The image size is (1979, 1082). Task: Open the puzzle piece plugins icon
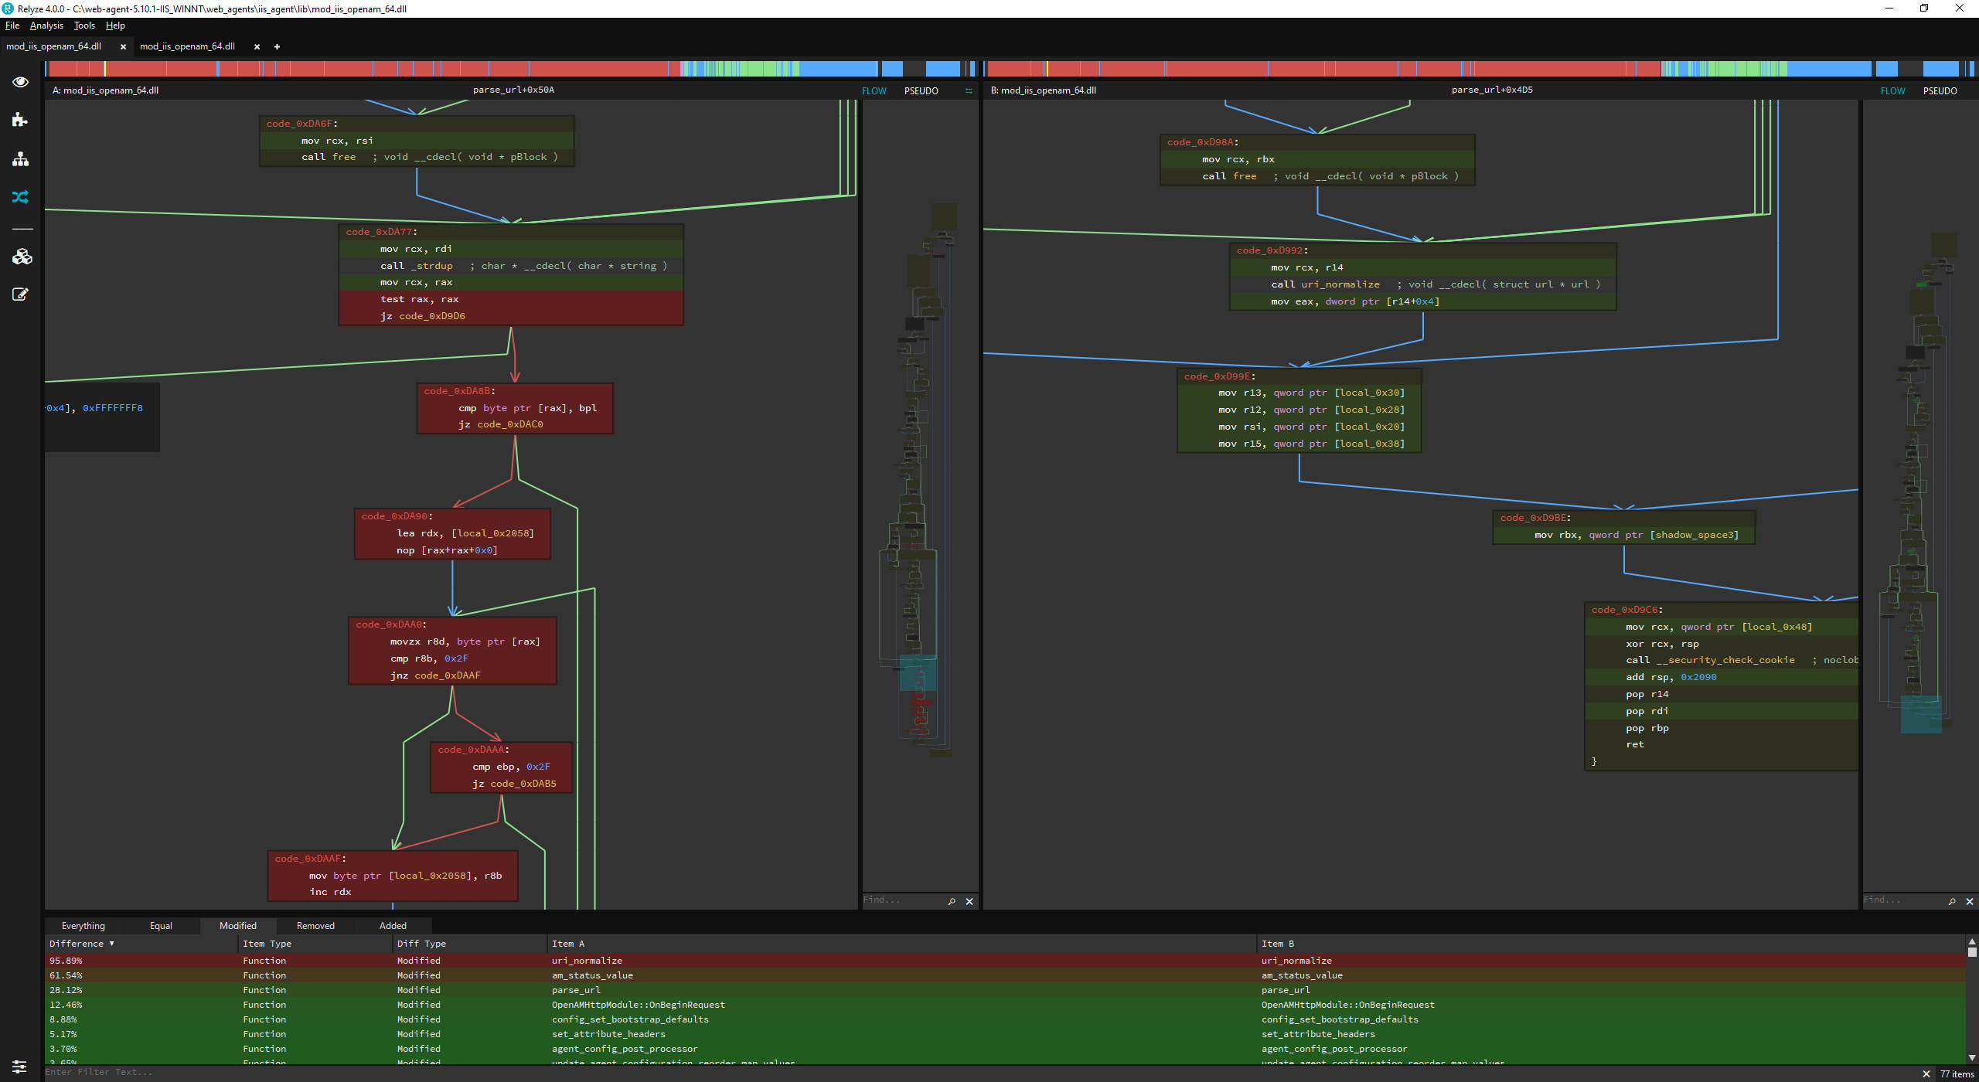(x=20, y=120)
